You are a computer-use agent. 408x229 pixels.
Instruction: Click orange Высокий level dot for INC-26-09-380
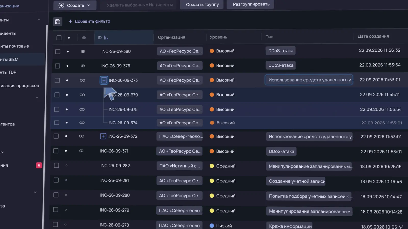coord(212,51)
